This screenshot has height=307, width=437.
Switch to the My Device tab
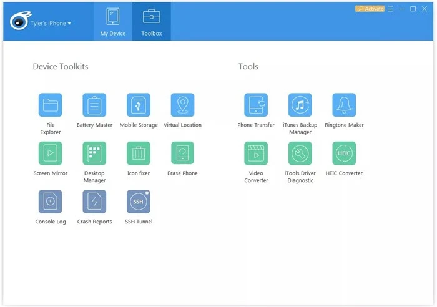pos(113,22)
